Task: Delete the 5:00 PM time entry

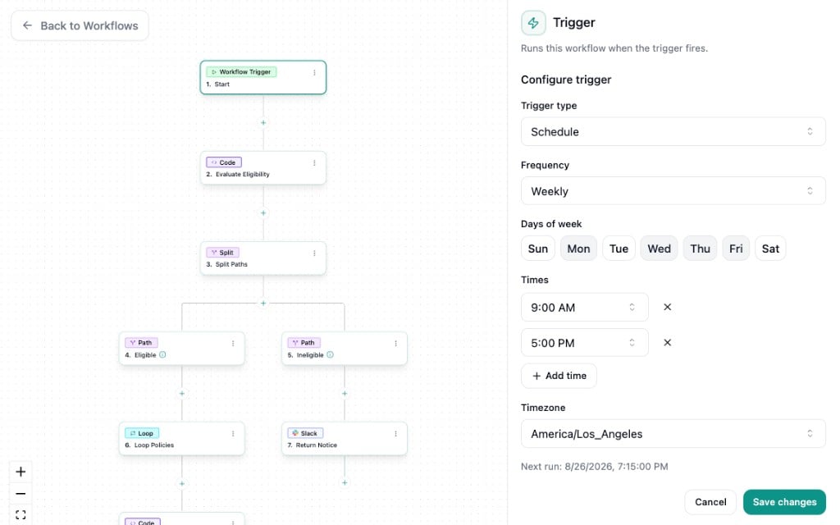Action: [668, 342]
